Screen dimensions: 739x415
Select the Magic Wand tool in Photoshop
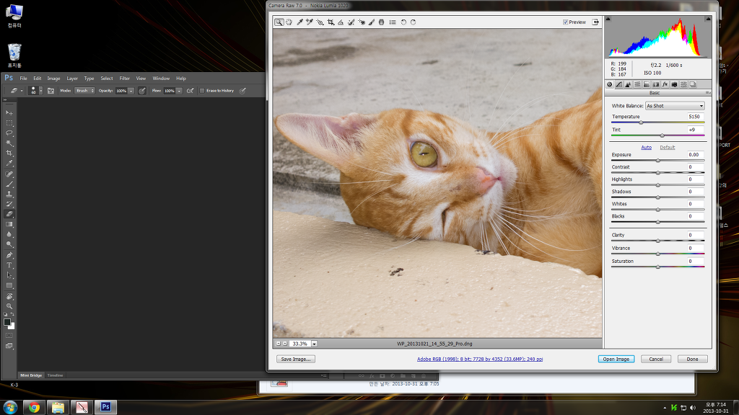pyautogui.click(x=9, y=143)
